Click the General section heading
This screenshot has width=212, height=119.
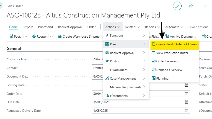[14, 49]
